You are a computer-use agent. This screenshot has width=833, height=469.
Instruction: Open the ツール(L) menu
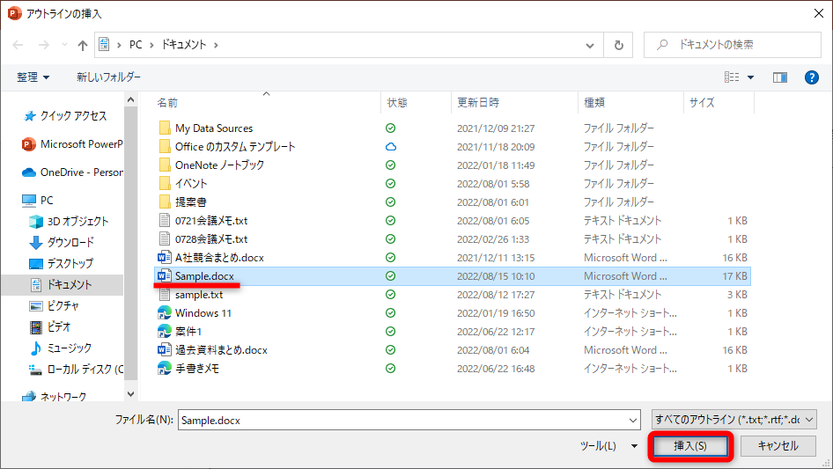click(608, 446)
